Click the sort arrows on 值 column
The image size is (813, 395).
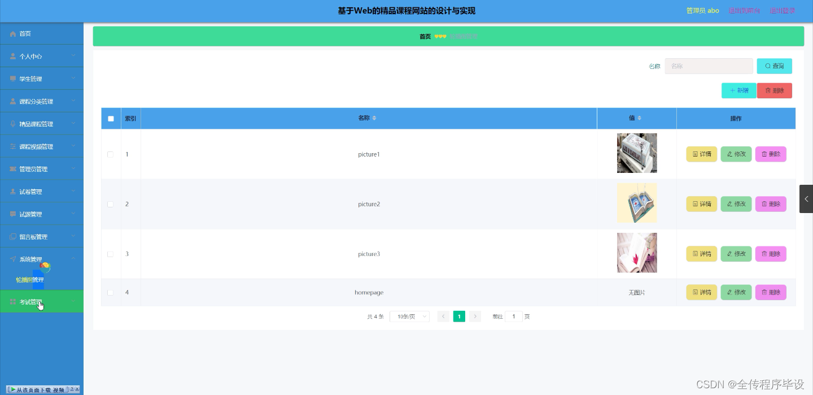click(x=639, y=118)
